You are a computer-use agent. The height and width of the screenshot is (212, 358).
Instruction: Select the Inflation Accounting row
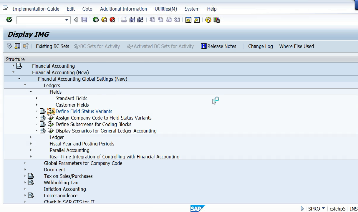[x=65, y=189]
